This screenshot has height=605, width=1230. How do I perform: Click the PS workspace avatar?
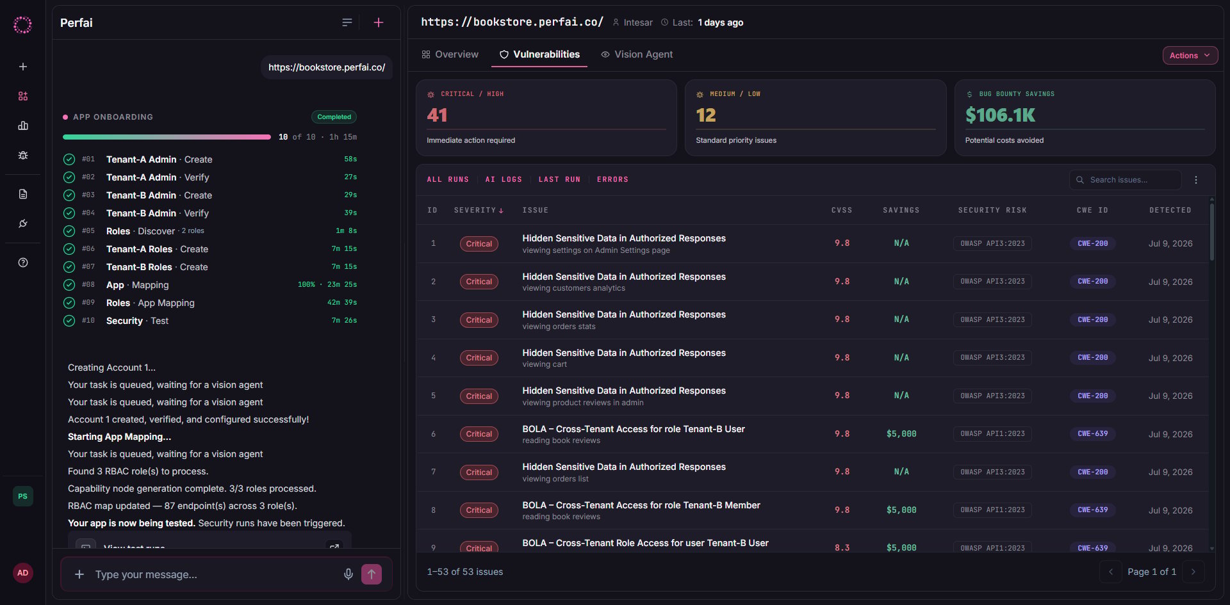click(x=23, y=496)
